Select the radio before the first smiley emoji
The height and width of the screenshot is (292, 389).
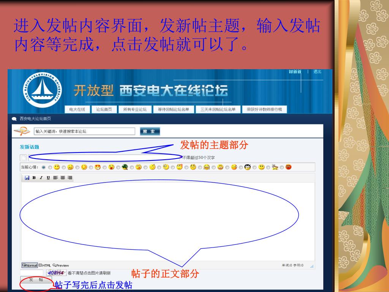50,167
